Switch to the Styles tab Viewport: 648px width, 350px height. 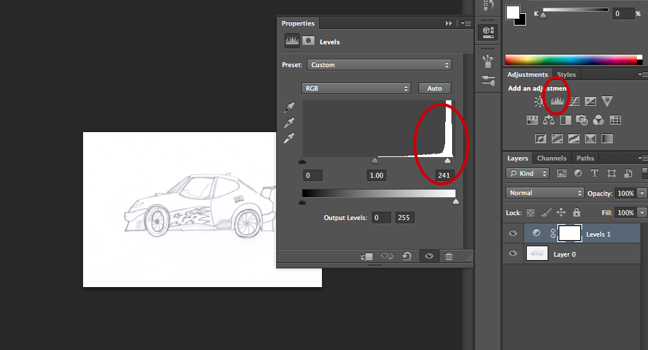click(566, 74)
